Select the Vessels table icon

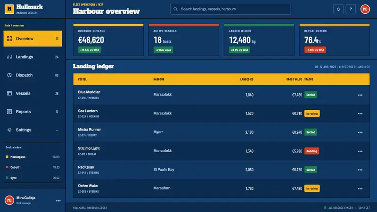(9, 93)
